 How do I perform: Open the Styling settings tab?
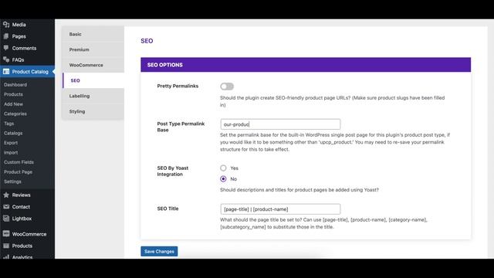[93, 111]
